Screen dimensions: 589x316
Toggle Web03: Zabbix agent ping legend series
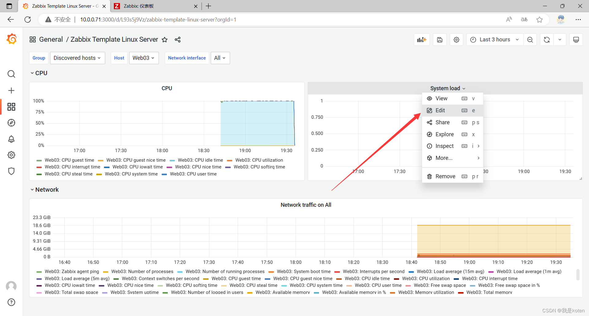72,272
